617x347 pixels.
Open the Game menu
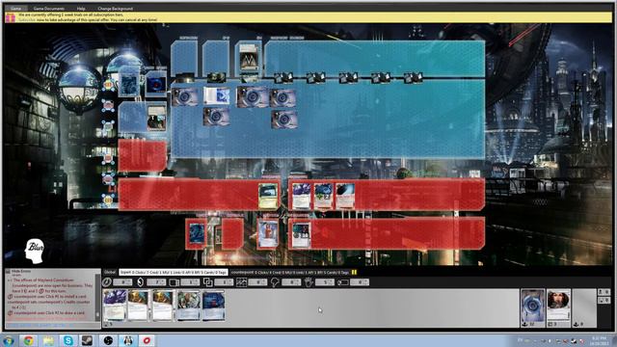tap(15, 9)
